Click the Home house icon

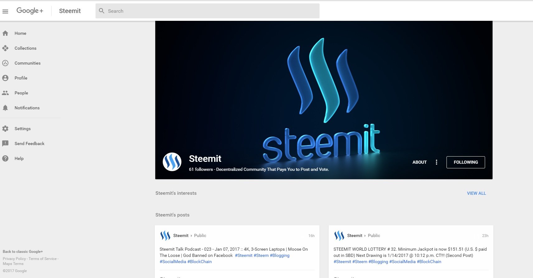(x=5, y=33)
